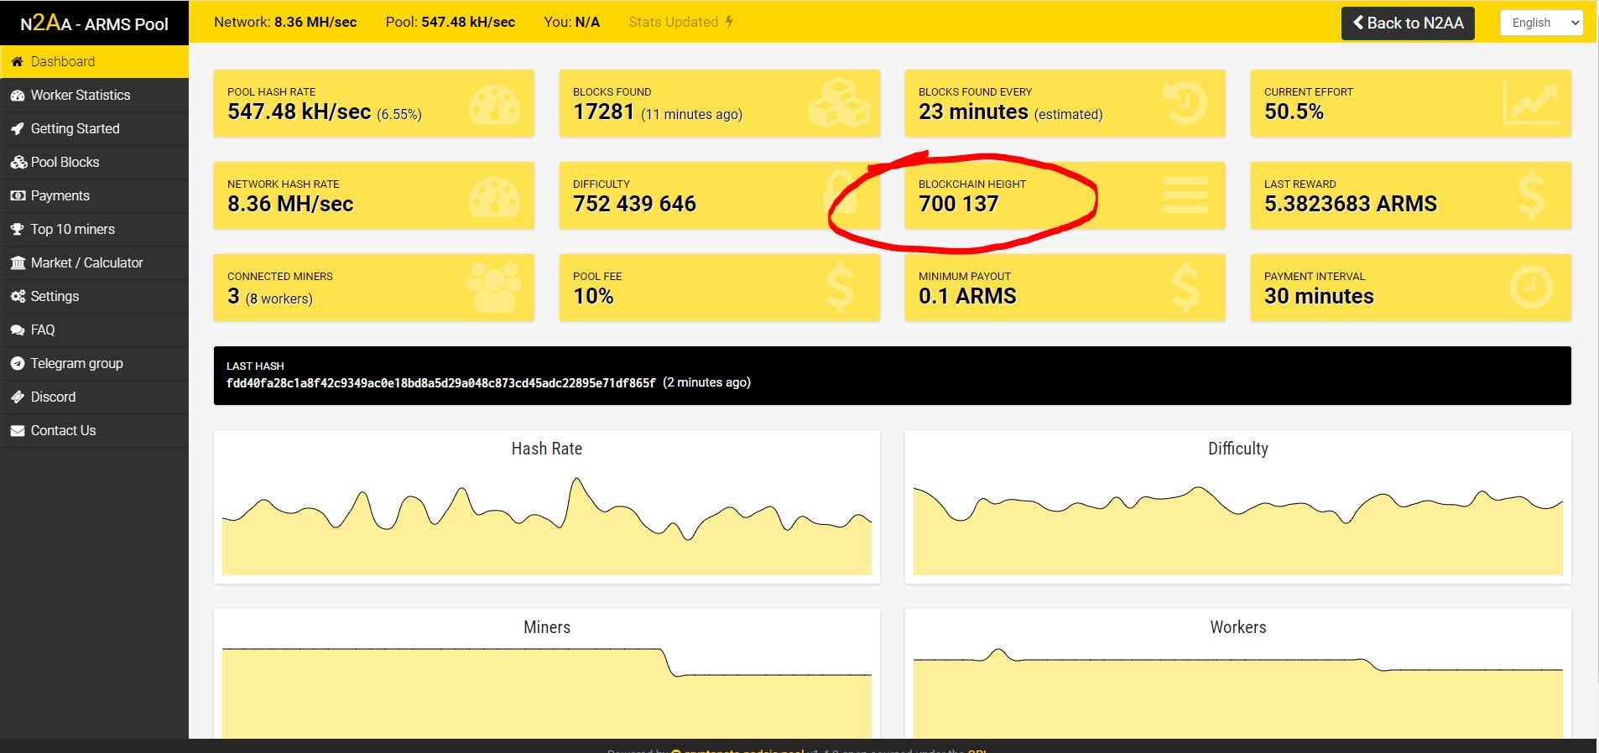
Task: Click the Market bank building icon
Action: pos(18,263)
